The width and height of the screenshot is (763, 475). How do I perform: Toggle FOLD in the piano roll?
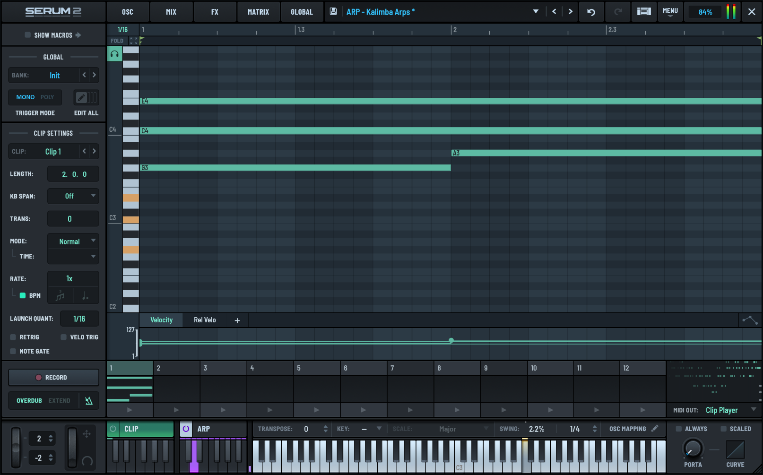tap(117, 41)
